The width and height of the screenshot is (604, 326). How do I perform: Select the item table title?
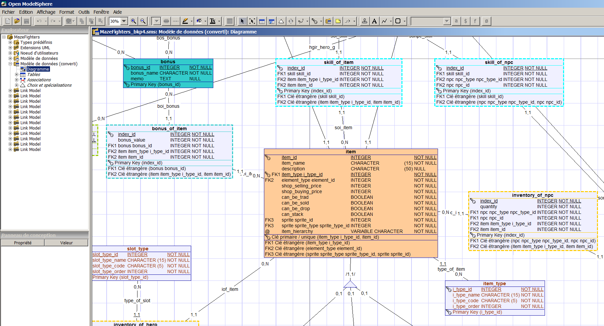(351, 152)
